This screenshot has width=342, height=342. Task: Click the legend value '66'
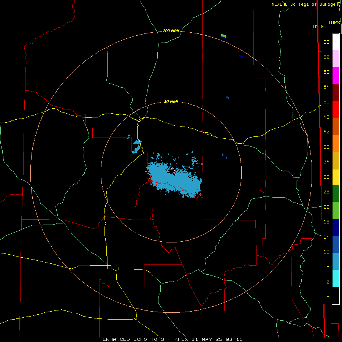(326, 42)
